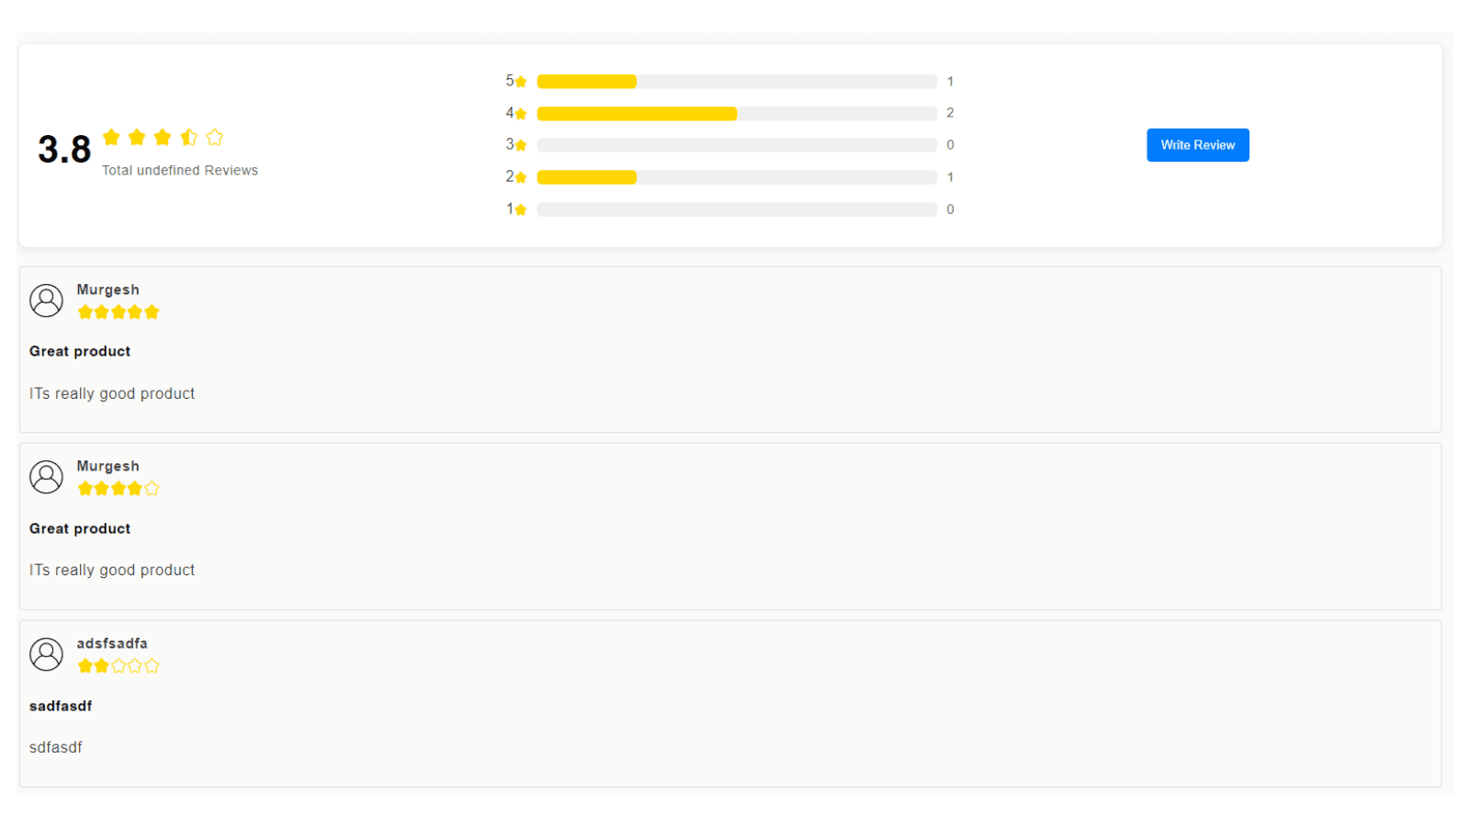Click the 3.8 average rating number
This screenshot has width=1470, height=827.
pos(64,149)
